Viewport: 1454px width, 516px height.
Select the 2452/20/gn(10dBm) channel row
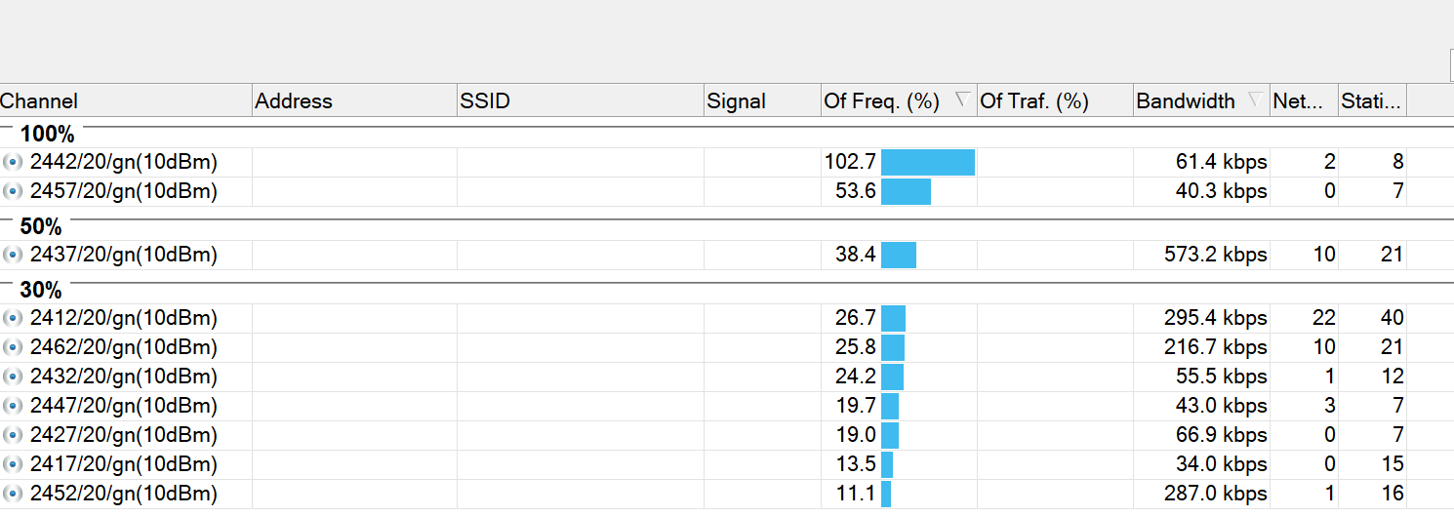[123, 495]
